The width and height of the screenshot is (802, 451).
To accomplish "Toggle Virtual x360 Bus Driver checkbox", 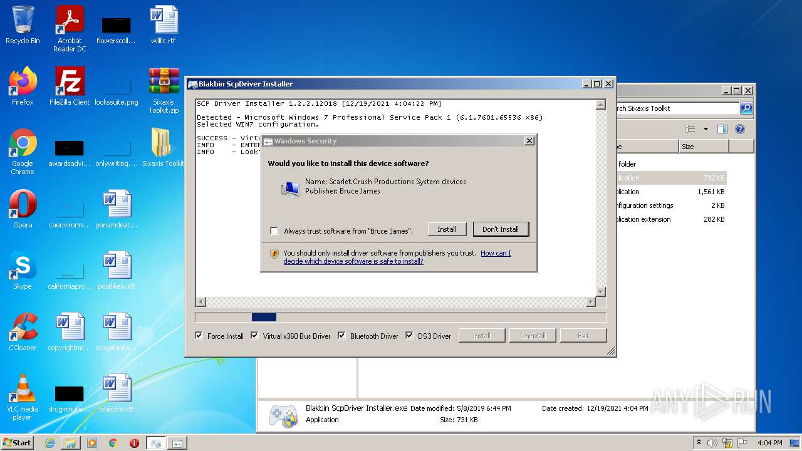I will tap(254, 336).
